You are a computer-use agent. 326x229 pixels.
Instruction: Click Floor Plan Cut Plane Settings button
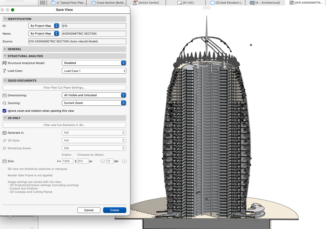click(64, 88)
